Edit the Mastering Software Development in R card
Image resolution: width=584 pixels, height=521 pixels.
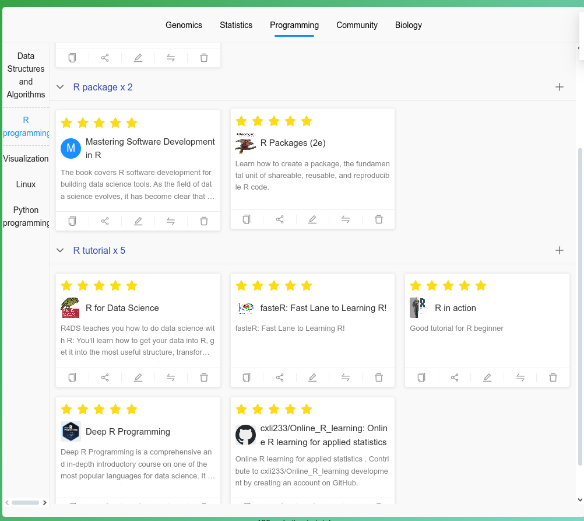pos(138,221)
